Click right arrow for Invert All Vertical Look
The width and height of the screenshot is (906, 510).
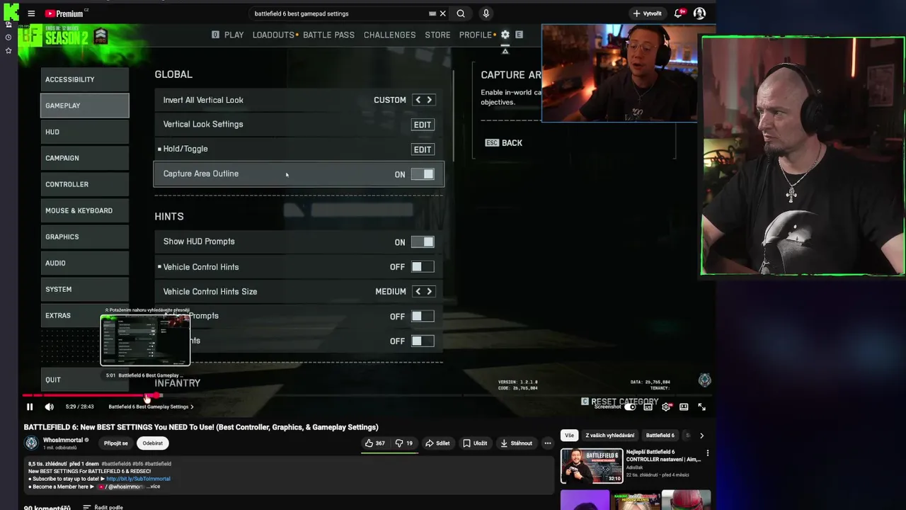click(x=429, y=100)
